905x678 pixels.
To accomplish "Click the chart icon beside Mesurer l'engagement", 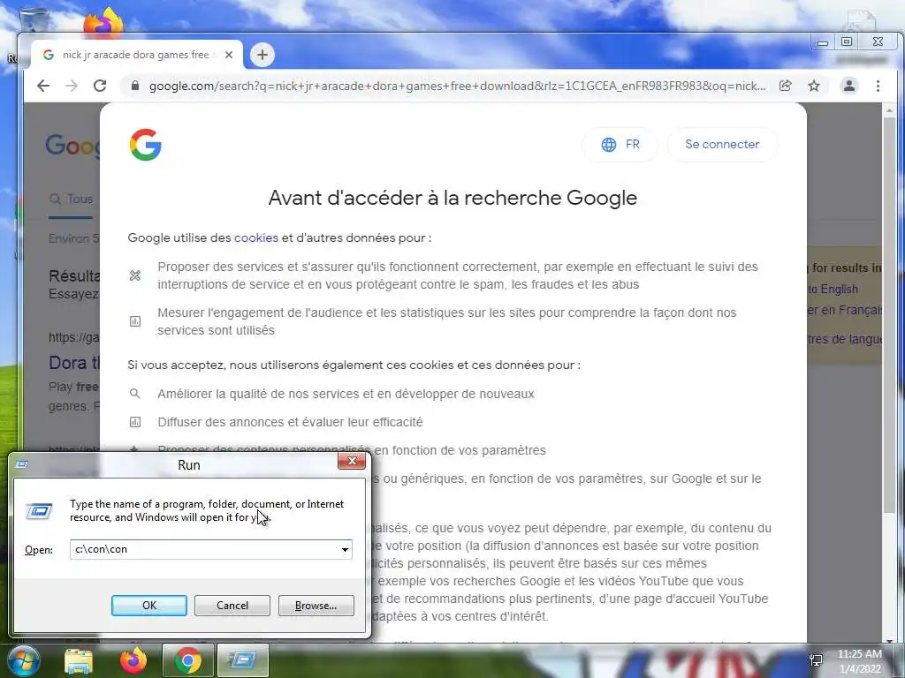I will (x=135, y=321).
